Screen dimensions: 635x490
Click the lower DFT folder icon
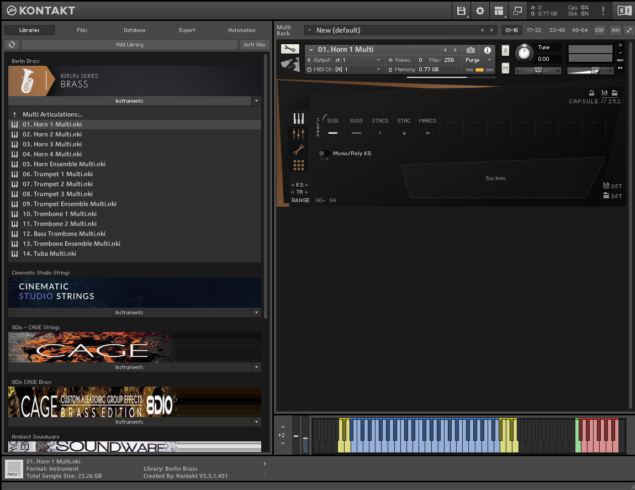coord(606,196)
